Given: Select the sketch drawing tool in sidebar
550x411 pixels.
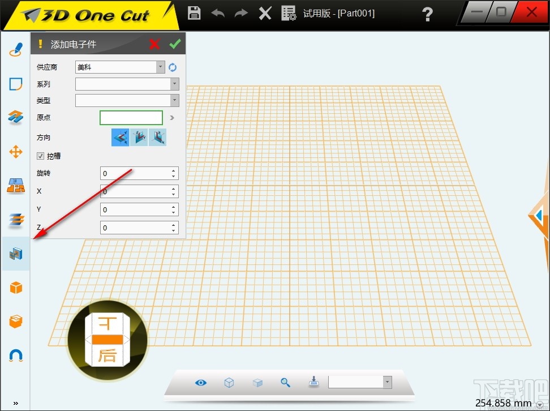Looking at the screenshot, I should (16, 49).
